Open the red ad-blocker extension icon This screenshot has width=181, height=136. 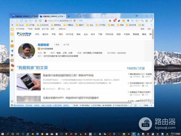[115, 21]
